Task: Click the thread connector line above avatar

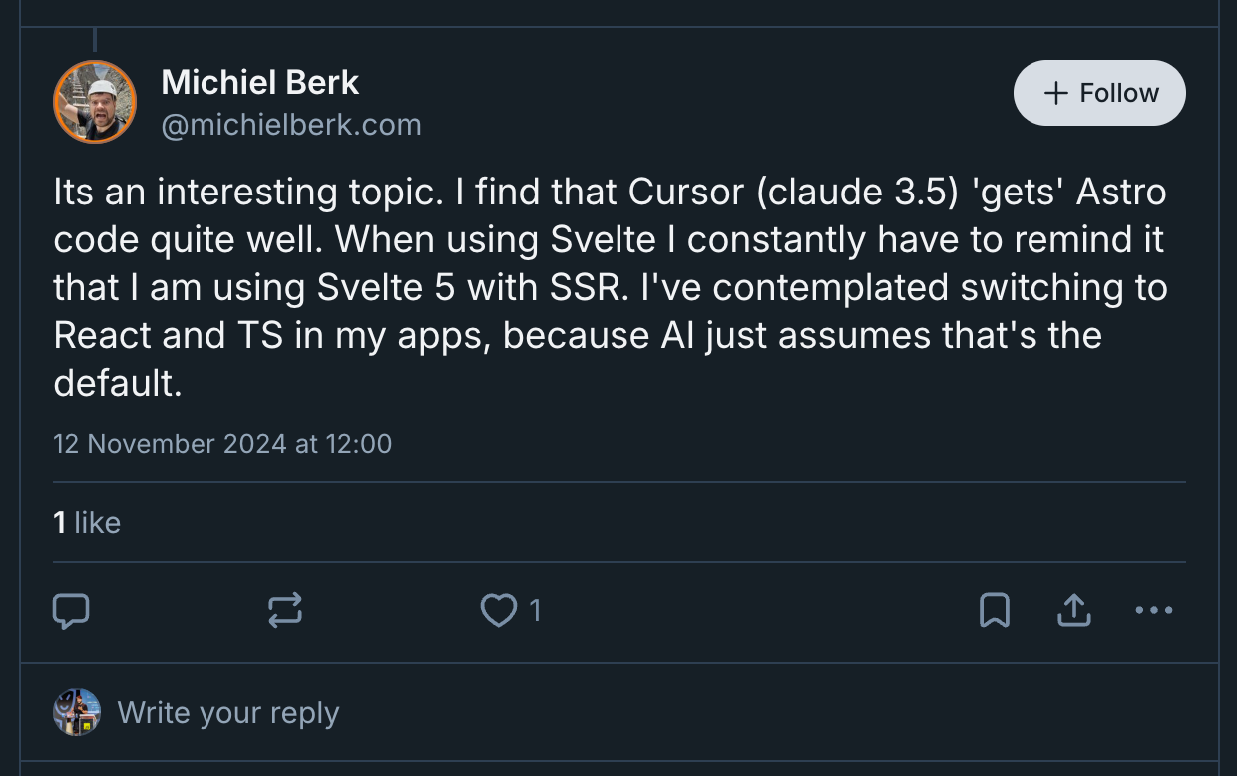Action: [95, 40]
